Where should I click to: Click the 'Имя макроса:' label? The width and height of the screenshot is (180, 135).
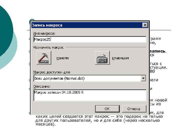(x=44, y=33)
